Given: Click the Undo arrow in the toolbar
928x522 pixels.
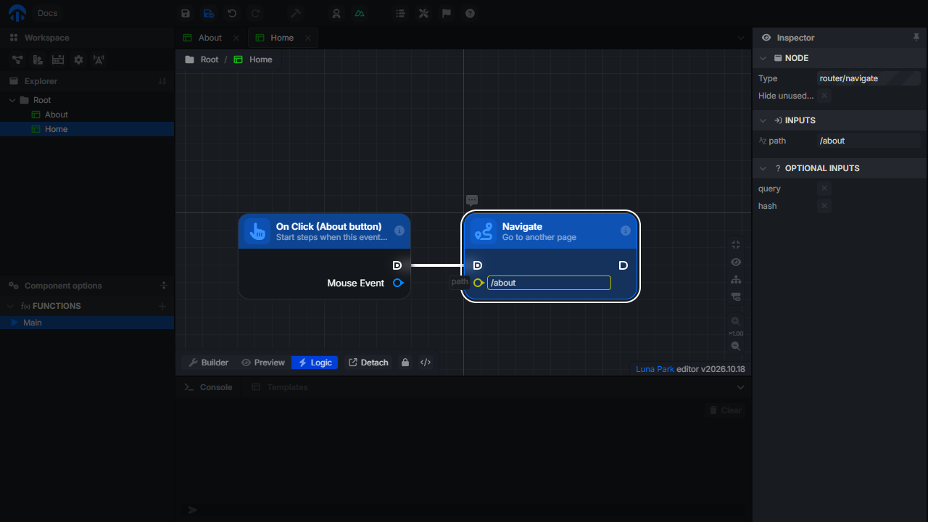Looking at the screenshot, I should (232, 13).
